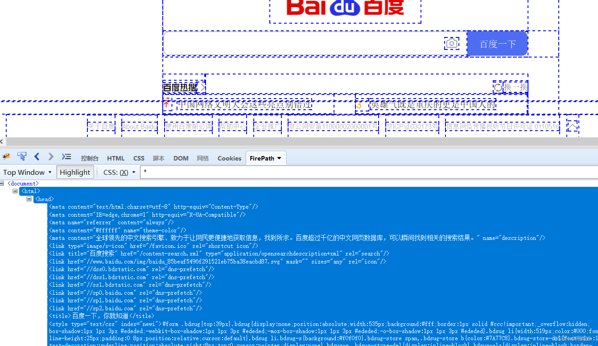The image size is (598, 346).
Task: Open the 信息网络传播视听节目许可证 link
Action: [x=503, y=127]
